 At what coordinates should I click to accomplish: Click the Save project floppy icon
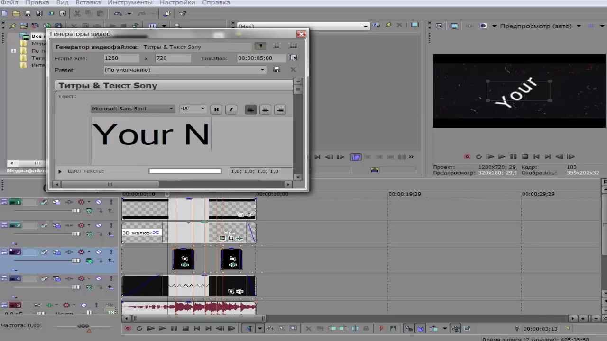pyautogui.click(x=28, y=14)
